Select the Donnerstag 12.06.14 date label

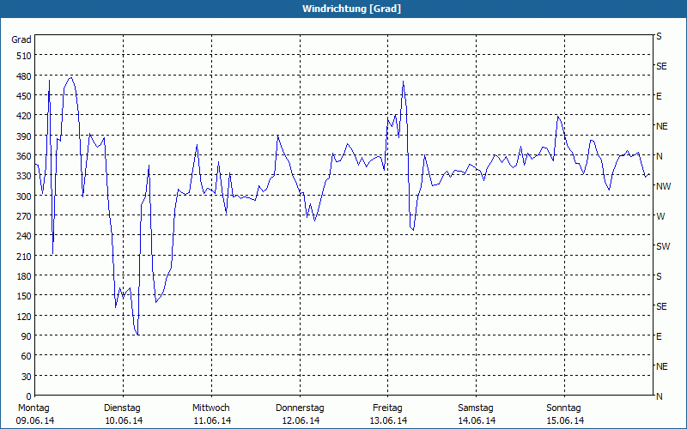[300, 414]
